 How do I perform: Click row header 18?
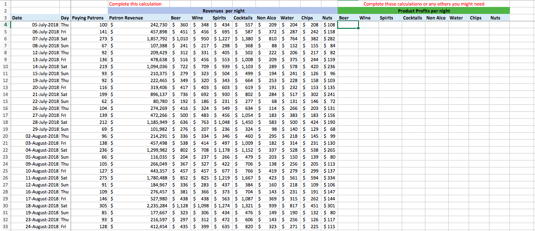point(6,122)
